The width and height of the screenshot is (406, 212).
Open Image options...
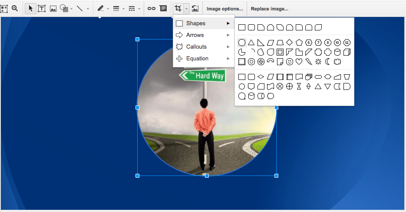[x=225, y=9]
